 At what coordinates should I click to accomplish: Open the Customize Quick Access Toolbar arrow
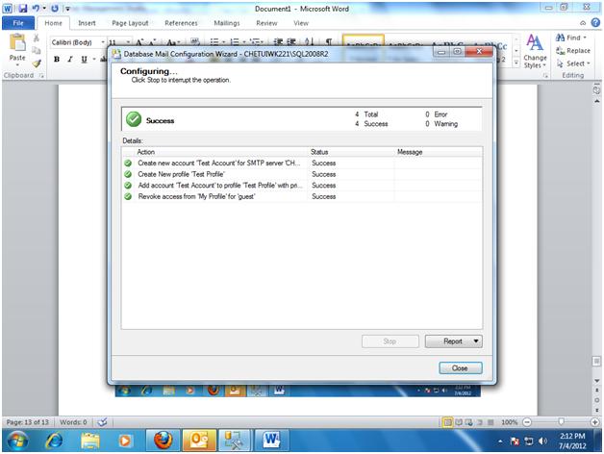(67, 9)
